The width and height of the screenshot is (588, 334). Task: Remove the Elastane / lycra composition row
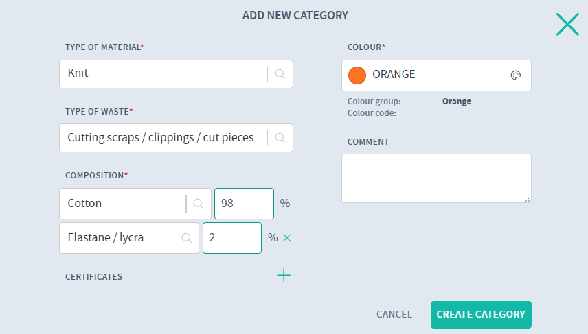click(x=288, y=238)
